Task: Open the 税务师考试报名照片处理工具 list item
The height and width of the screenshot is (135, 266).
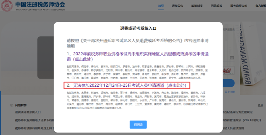Action: click(34, 128)
